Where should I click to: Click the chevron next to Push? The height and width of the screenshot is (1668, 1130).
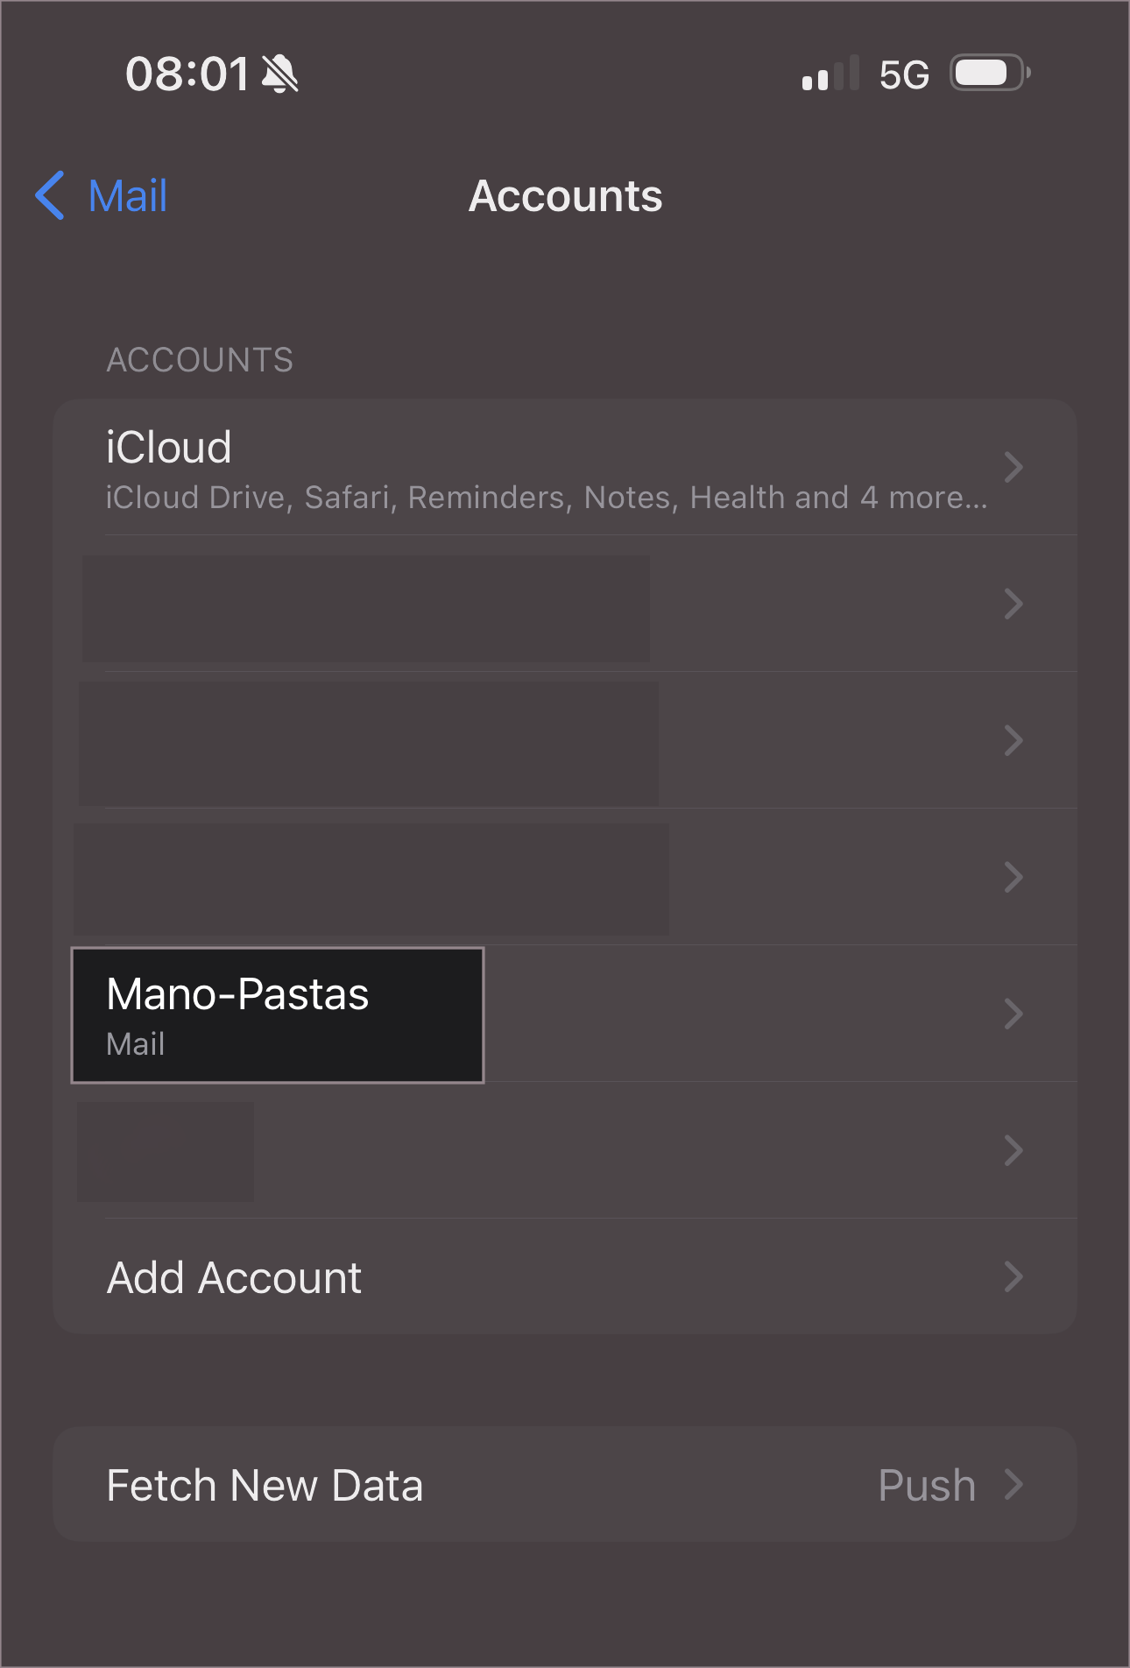pyautogui.click(x=1013, y=1485)
